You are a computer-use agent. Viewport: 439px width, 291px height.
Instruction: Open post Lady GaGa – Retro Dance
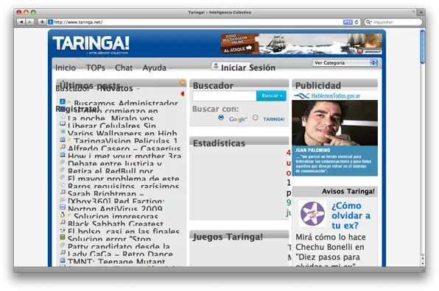pyautogui.click(x=120, y=254)
